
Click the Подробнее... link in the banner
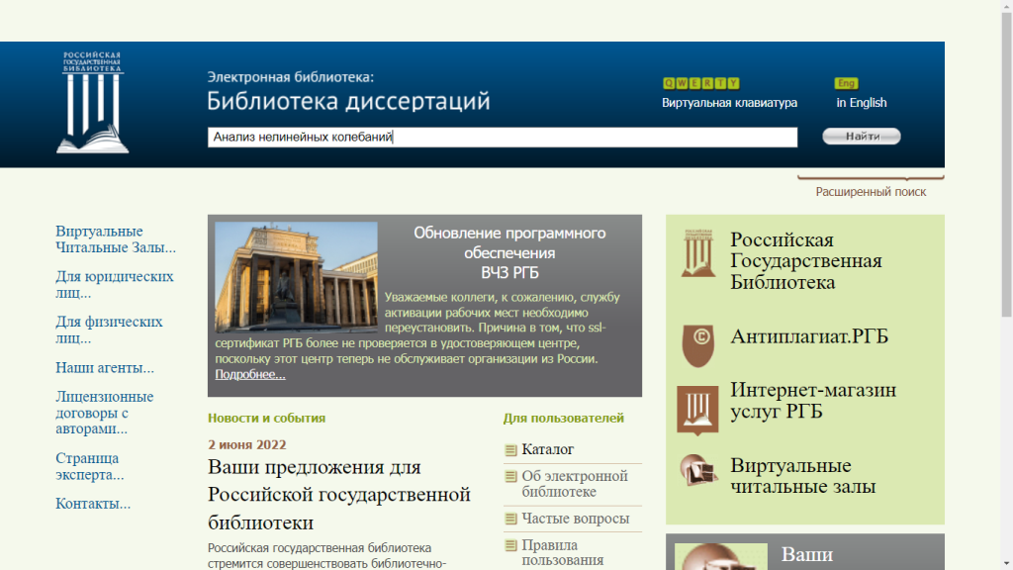coord(250,374)
